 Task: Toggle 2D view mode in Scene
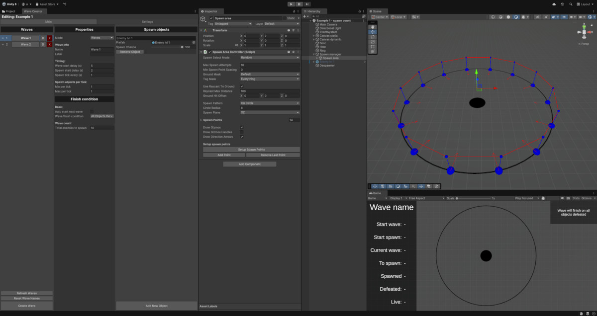pos(538,17)
